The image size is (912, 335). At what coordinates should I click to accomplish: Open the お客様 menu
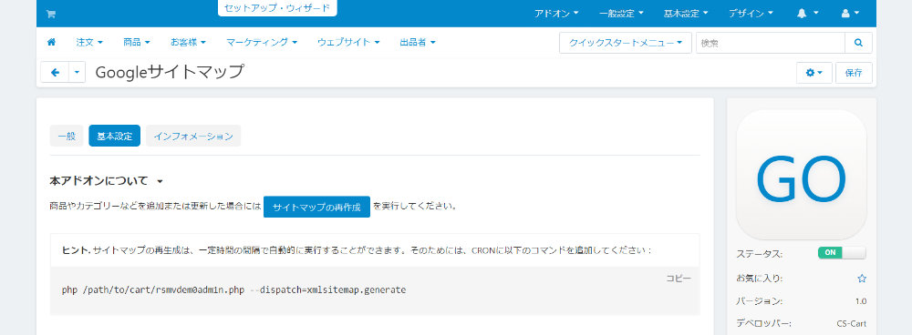click(x=188, y=43)
